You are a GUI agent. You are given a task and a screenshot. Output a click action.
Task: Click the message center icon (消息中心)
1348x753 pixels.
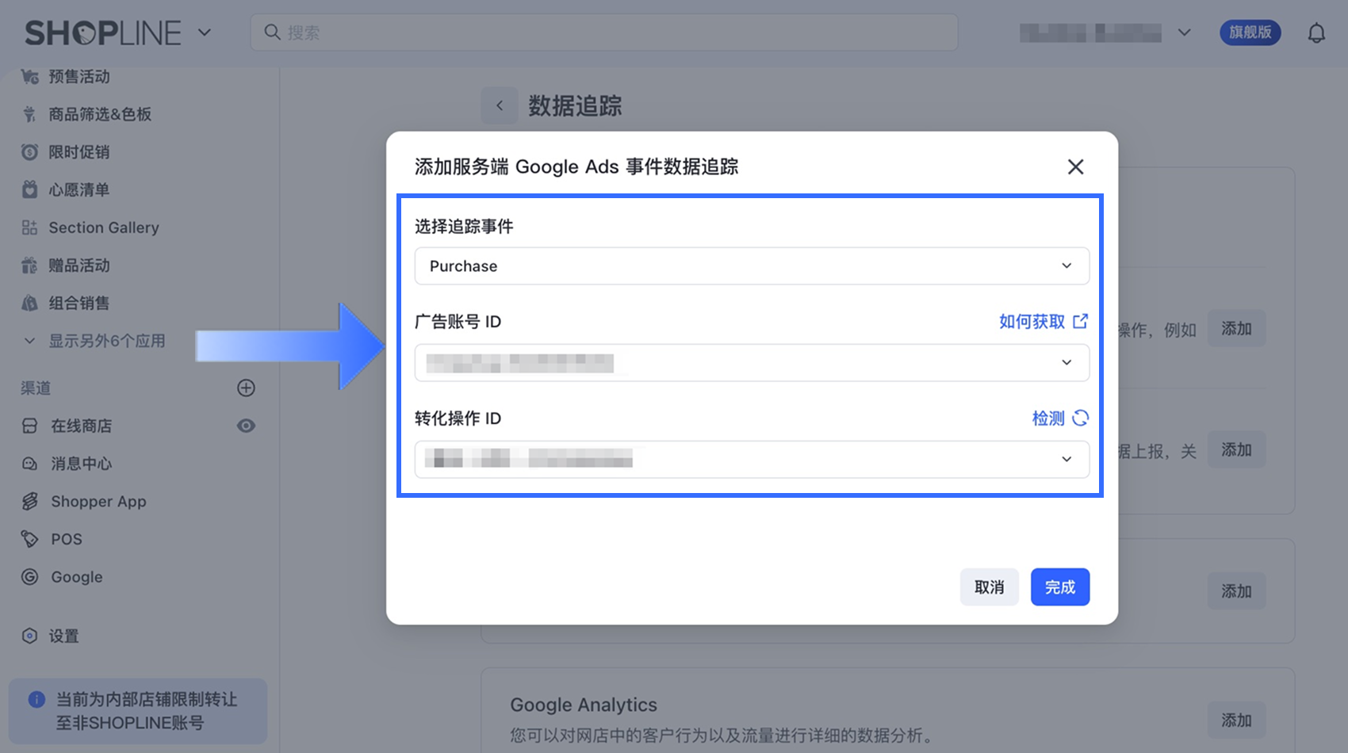point(30,464)
